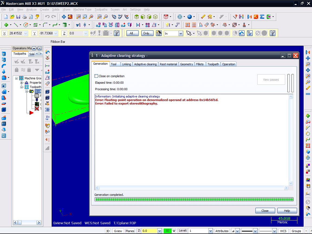Image resolution: width=312 pixels, height=234 pixels.
Task: Switch to the Rest material tab
Action: (168, 64)
